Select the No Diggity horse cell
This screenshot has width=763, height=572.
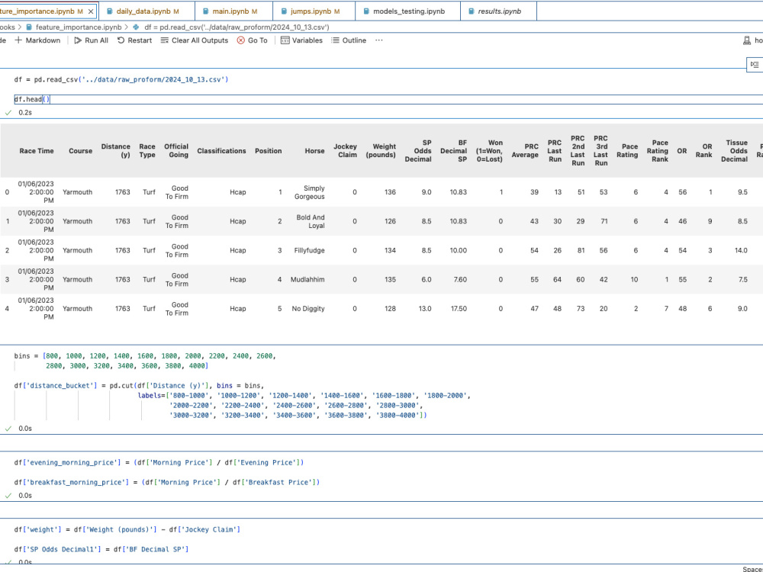pos(308,309)
